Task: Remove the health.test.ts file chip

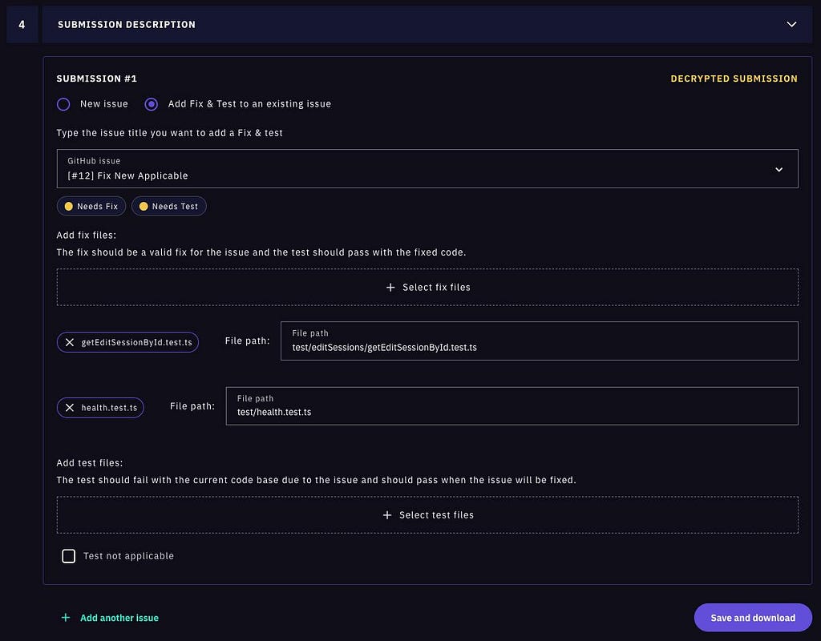Action: coord(70,408)
